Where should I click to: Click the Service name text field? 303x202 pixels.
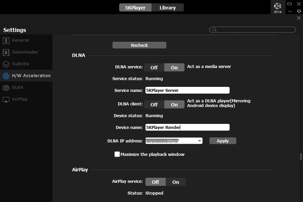(187, 90)
